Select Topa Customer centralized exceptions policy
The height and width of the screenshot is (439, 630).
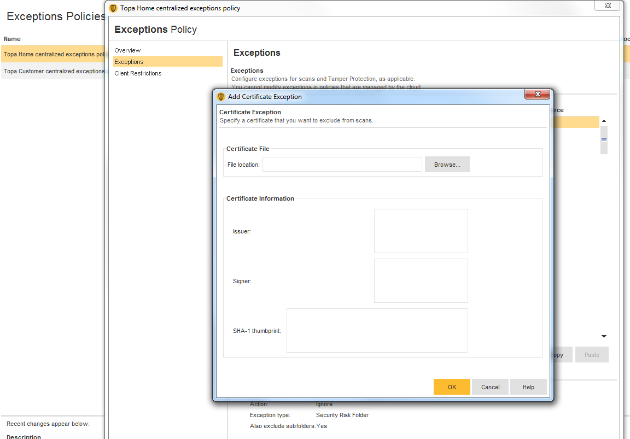point(52,71)
